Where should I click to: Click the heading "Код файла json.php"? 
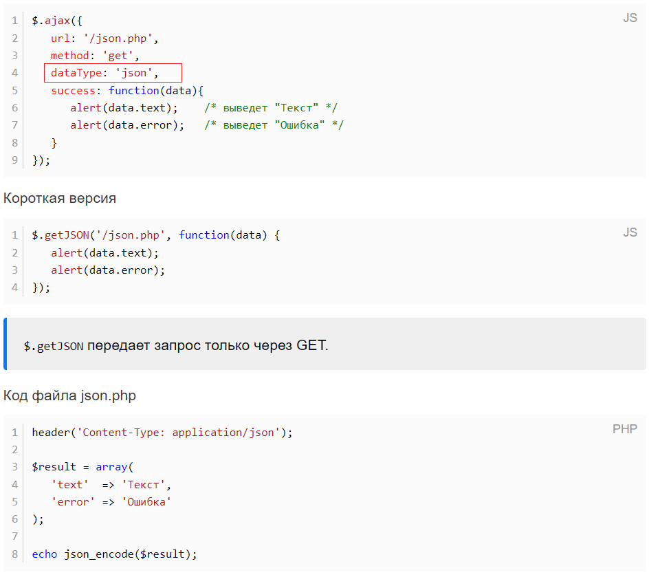click(69, 395)
